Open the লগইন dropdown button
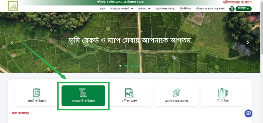This screenshot has width=263, height=123. coord(243,9)
